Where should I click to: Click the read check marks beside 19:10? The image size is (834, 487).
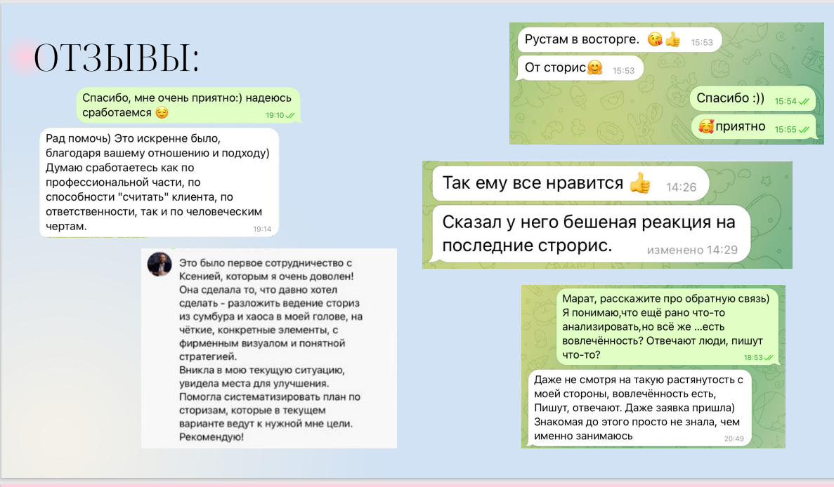[x=290, y=115]
